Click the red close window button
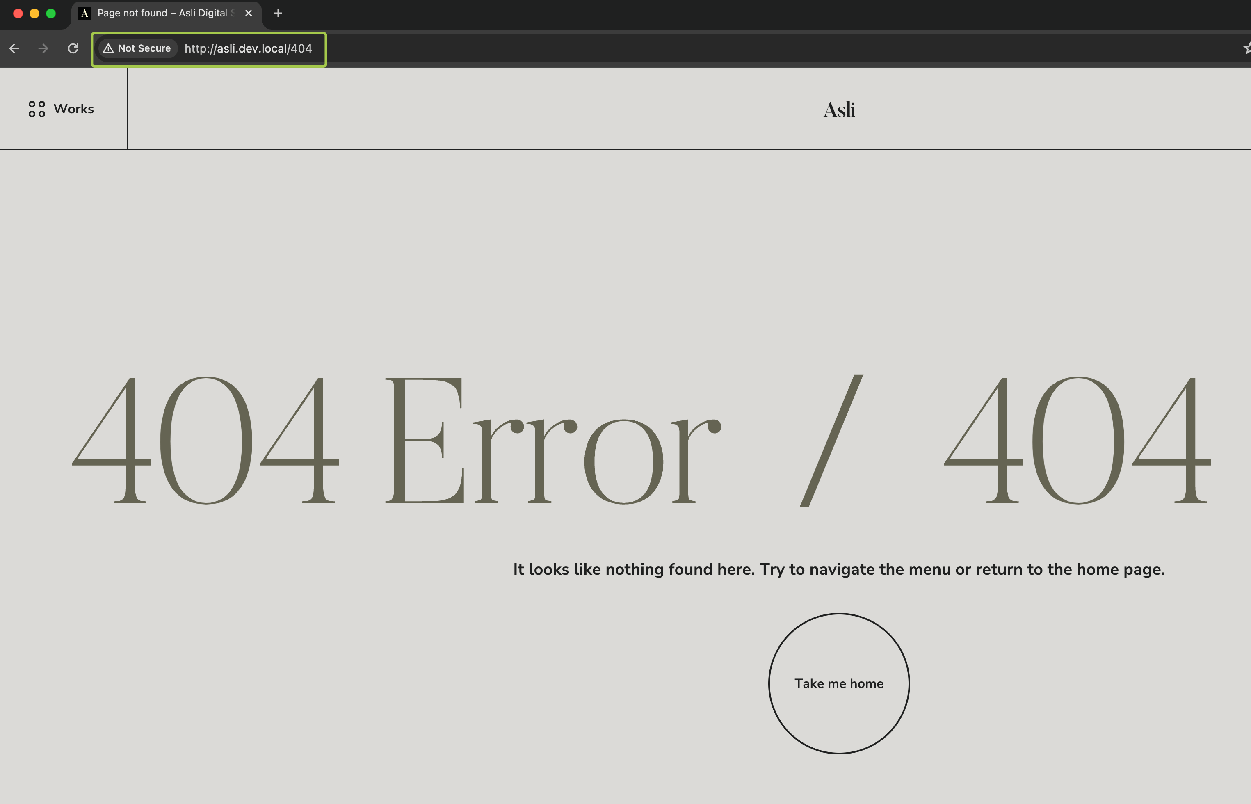 tap(18, 14)
